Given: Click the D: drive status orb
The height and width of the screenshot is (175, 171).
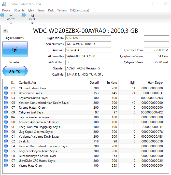Looking at the screenshot, I should 24,15.
